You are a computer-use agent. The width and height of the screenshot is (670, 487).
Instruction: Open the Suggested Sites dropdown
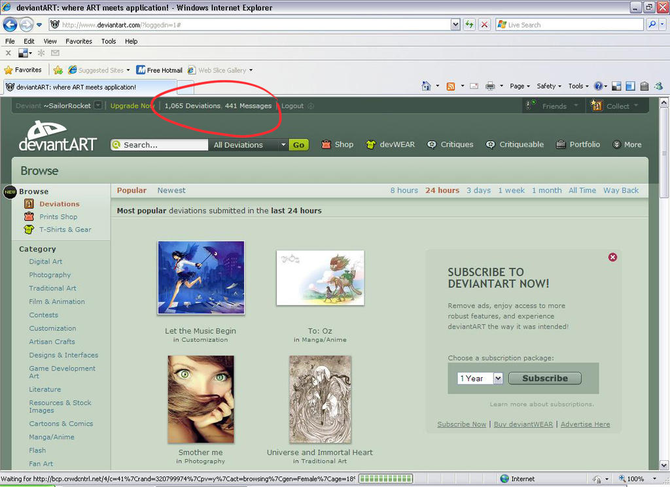tap(128, 70)
